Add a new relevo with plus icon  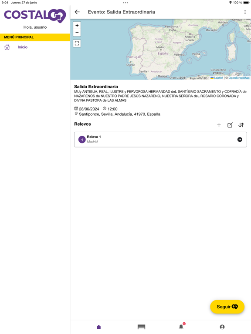pyautogui.click(x=219, y=125)
